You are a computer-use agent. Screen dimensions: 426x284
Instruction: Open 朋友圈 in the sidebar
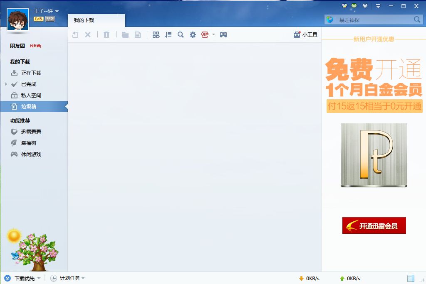(17, 46)
